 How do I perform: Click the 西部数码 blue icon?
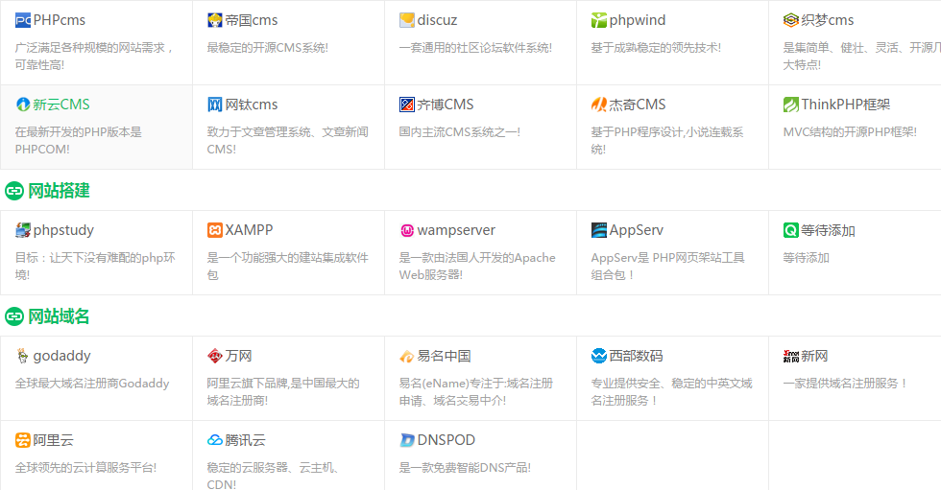click(599, 356)
